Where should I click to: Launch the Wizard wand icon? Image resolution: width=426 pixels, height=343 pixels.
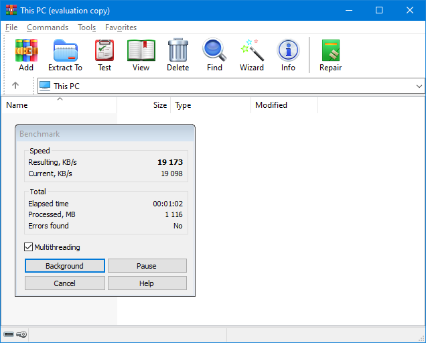[x=252, y=50]
